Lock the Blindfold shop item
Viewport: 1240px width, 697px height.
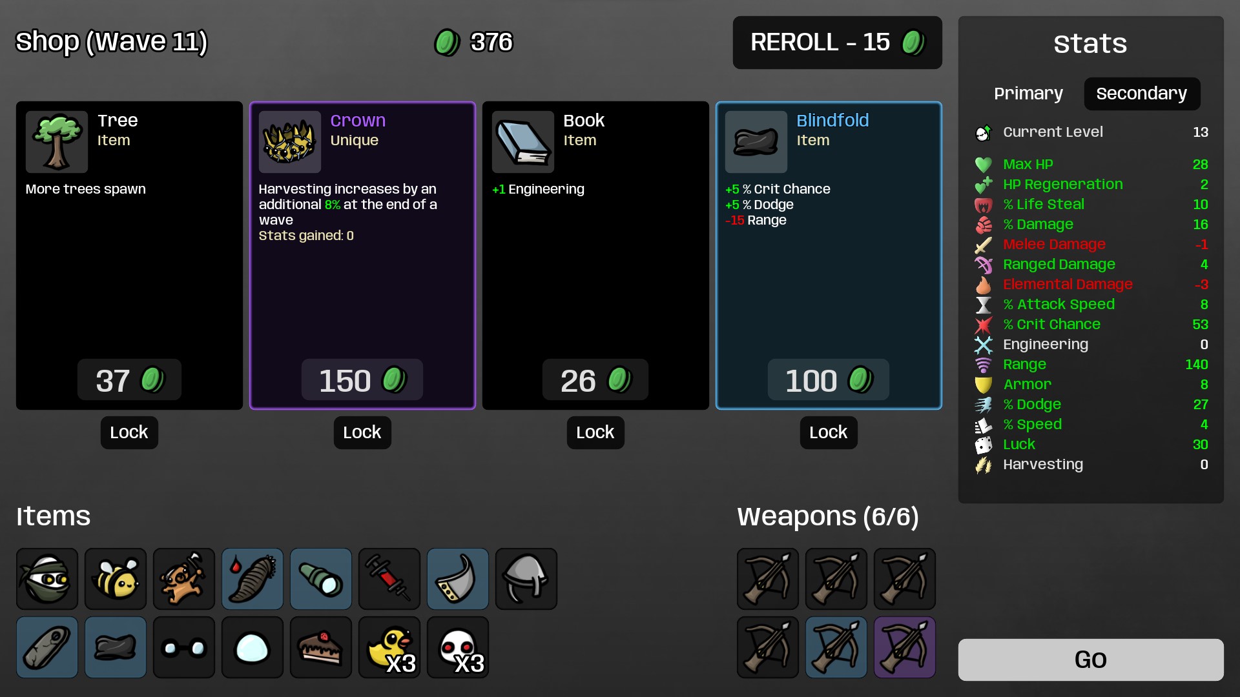829,432
